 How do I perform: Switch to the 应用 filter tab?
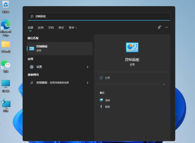41,28
